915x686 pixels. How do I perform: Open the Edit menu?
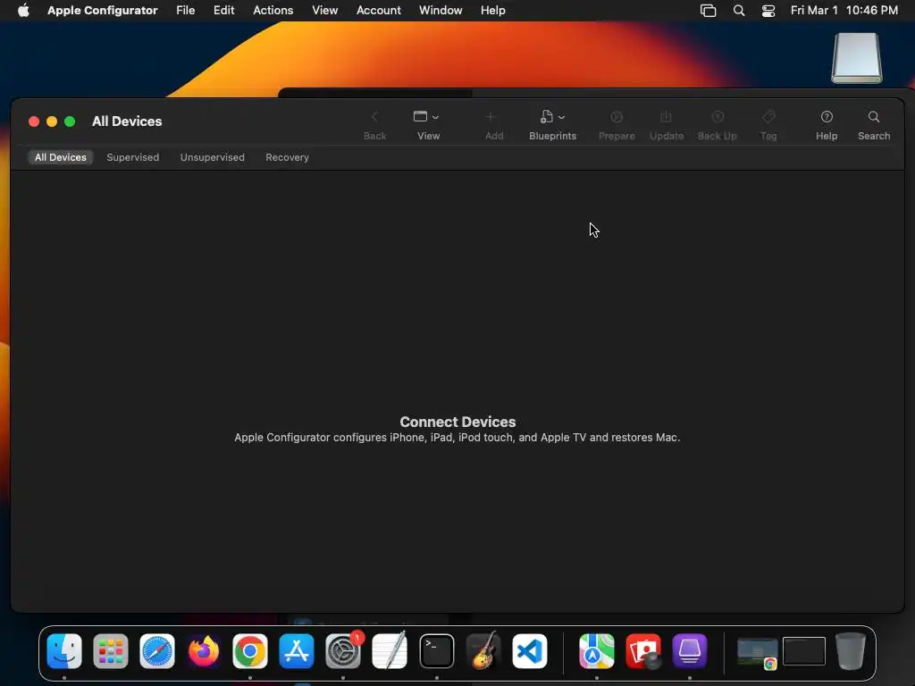coord(223,11)
